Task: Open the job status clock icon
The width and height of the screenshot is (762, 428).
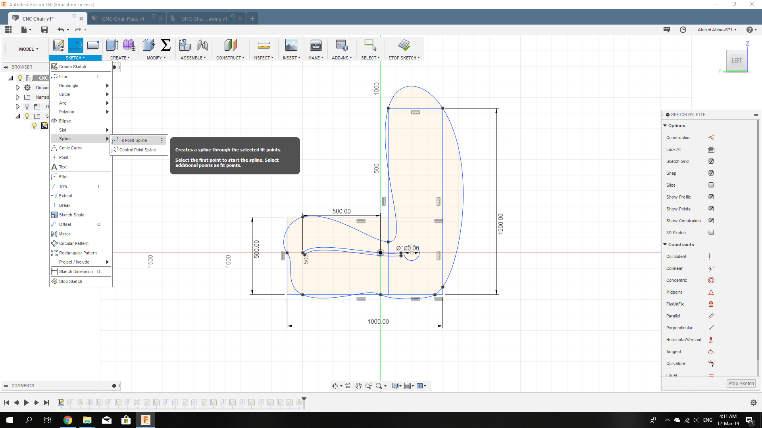Action: click(683, 30)
